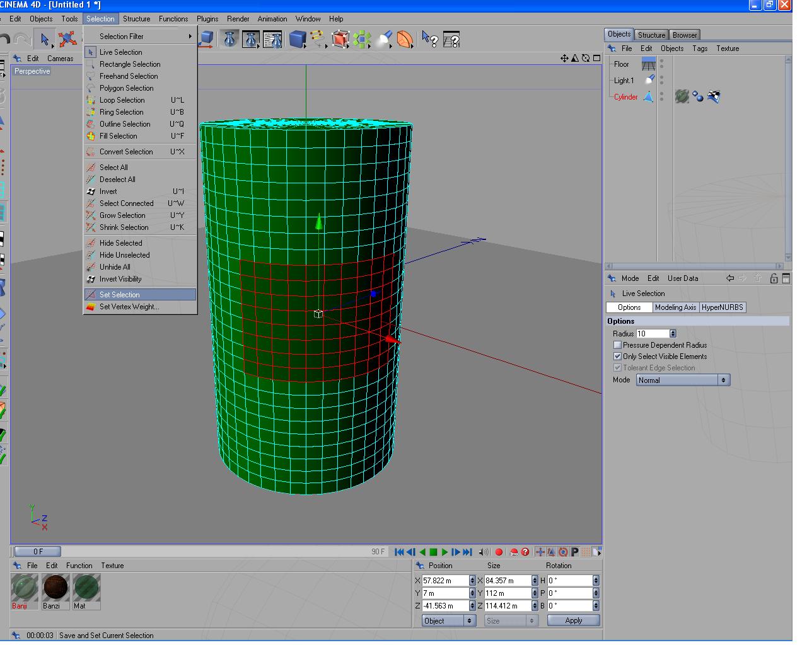Toggle the sound speaker icon in timeline
Viewport: 807px width, 645px height.
483,552
